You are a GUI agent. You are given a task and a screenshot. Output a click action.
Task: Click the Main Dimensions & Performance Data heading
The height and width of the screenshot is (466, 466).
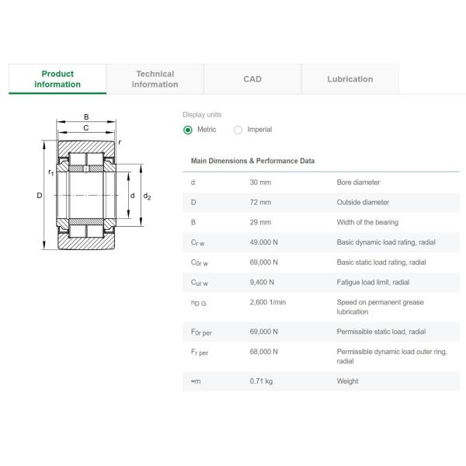pyautogui.click(x=252, y=161)
